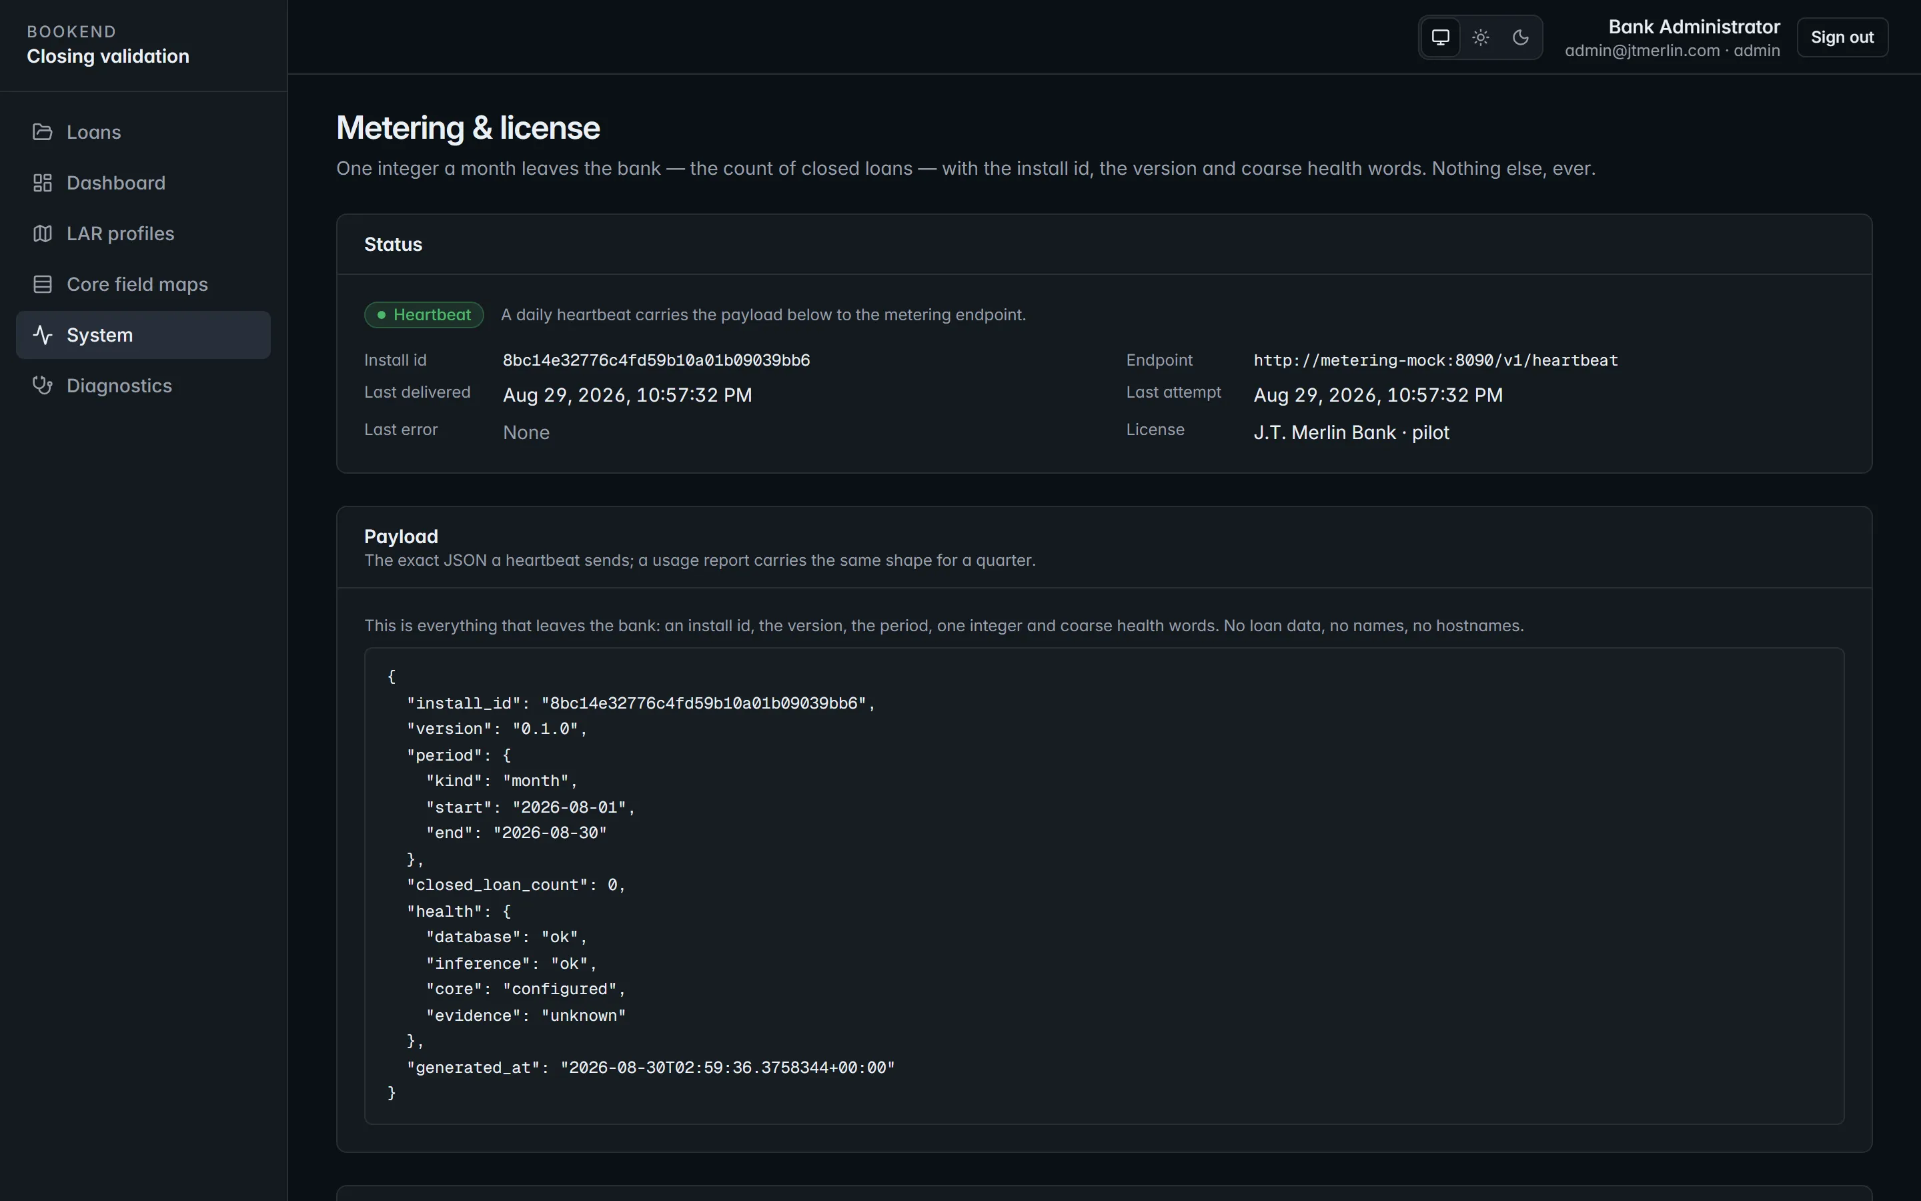
Task: Click the System activity pulse icon
Action: click(x=42, y=335)
